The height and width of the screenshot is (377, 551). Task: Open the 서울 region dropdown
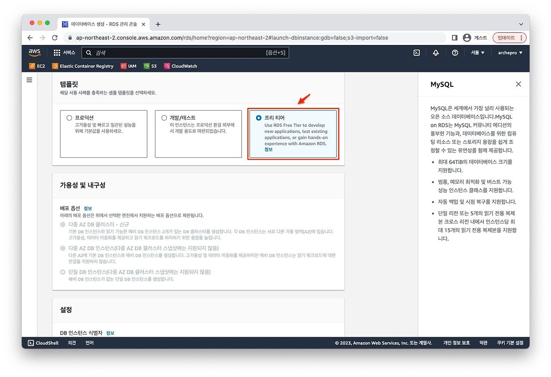(477, 52)
